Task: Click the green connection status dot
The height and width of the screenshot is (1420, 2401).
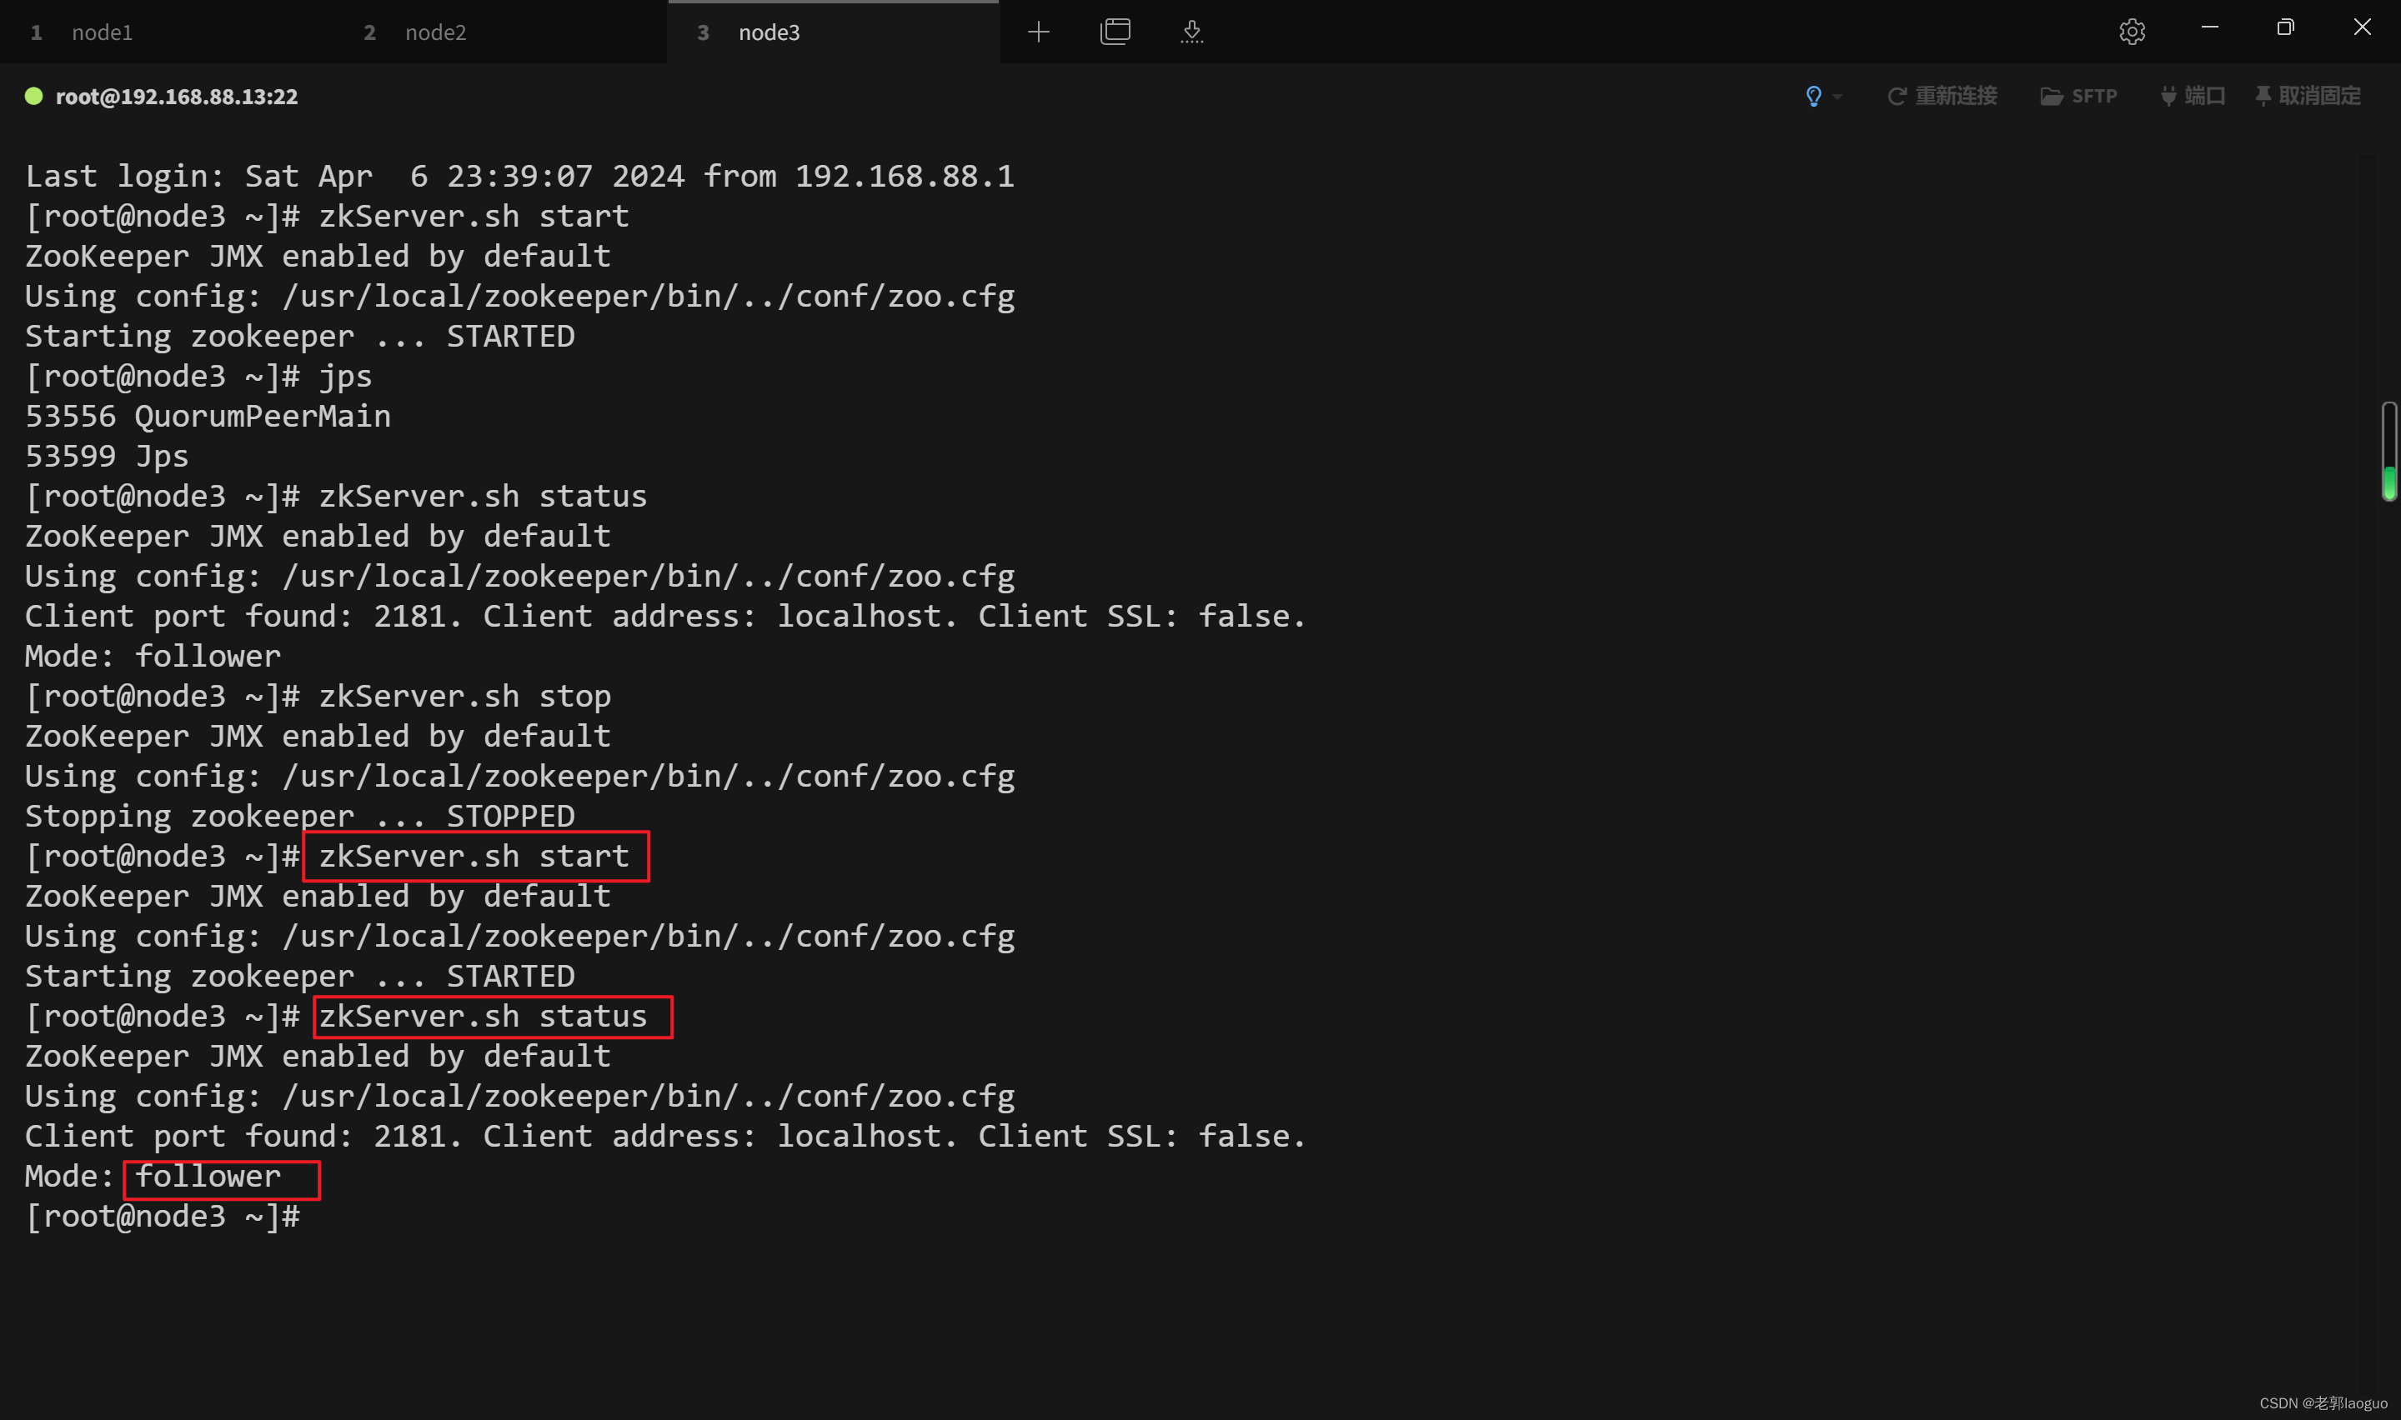Action: tap(33, 96)
